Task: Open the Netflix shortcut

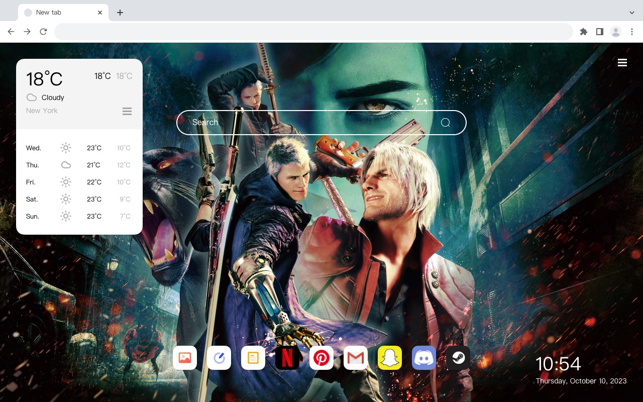Action: point(287,358)
